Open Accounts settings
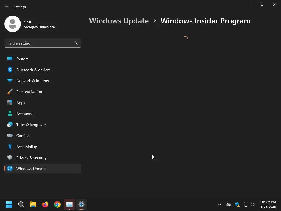 (43, 114)
